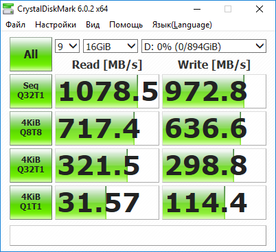Open the Вид menu
276x252 pixels.
(x=93, y=25)
